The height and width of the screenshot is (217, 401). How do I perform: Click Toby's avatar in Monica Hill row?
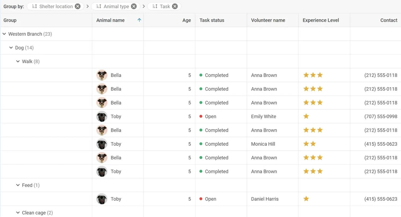(102, 144)
